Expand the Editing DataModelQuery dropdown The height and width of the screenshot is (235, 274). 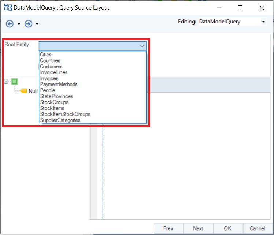pos(263,22)
